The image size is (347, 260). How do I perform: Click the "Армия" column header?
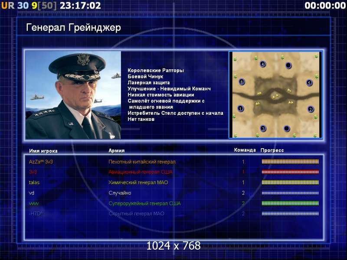[x=116, y=150]
